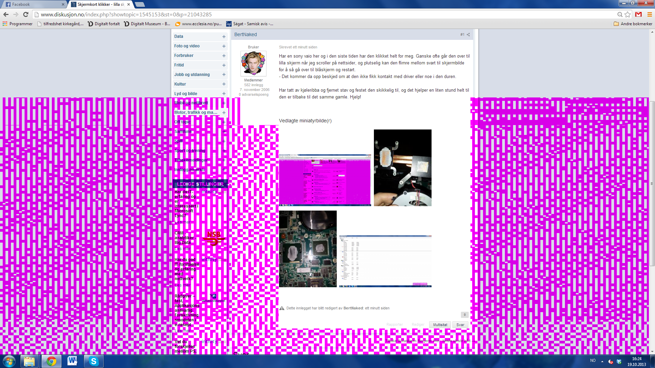Image resolution: width=655 pixels, height=368 pixels.
Task: Open the Lyd og bilde forum link
Action: 186,94
